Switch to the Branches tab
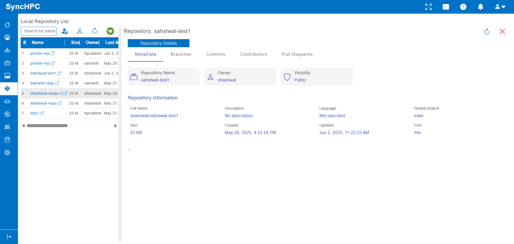This screenshot has height=244, width=514. 181,54
